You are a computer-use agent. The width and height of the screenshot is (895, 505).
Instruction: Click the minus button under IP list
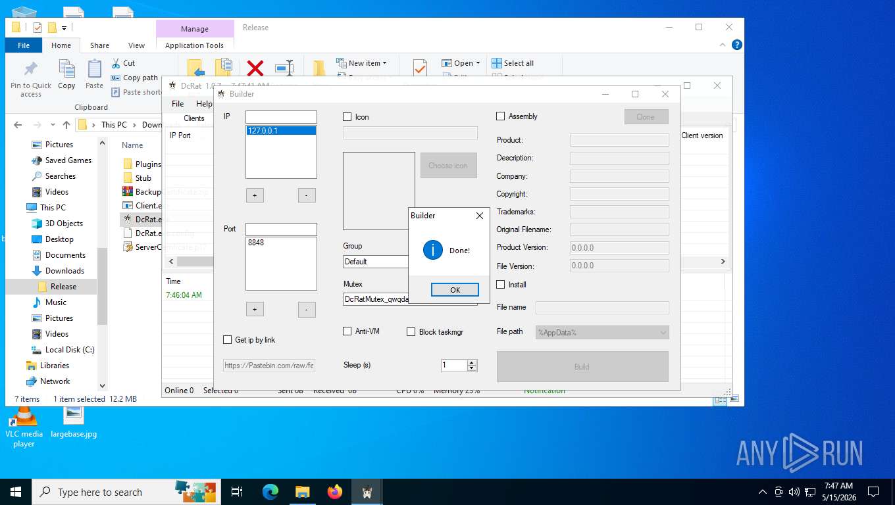click(307, 195)
